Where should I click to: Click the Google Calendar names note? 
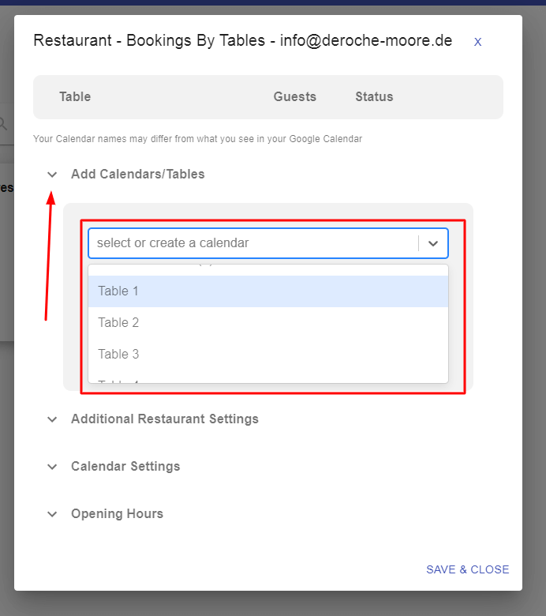(197, 139)
